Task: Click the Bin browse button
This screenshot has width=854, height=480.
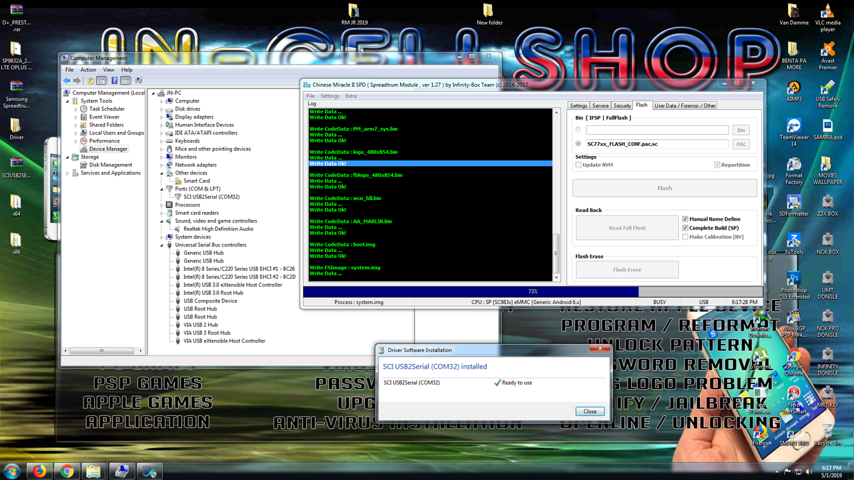Action: tap(741, 130)
